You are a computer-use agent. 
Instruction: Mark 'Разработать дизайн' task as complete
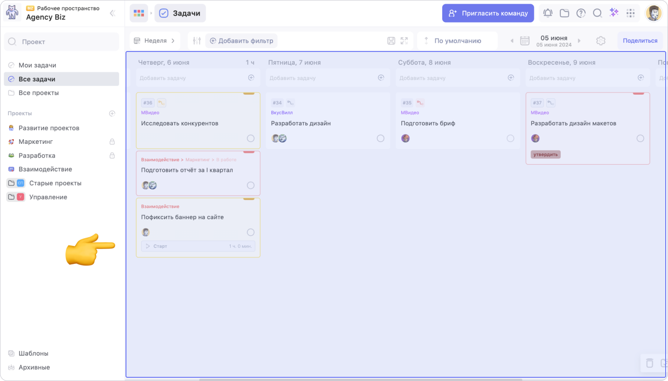tap(381, 138)
